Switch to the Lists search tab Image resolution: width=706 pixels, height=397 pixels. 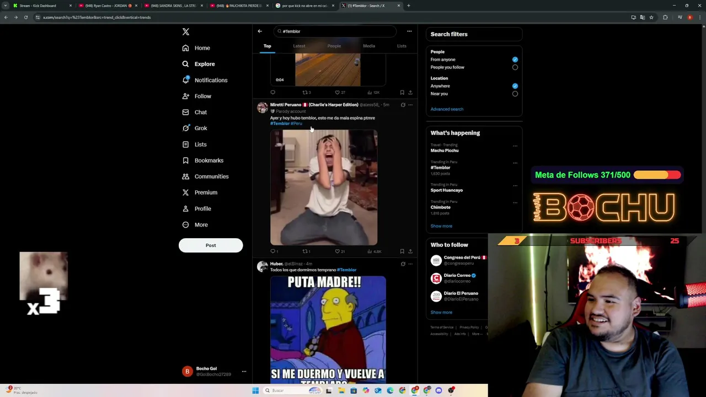coord(402,46)
